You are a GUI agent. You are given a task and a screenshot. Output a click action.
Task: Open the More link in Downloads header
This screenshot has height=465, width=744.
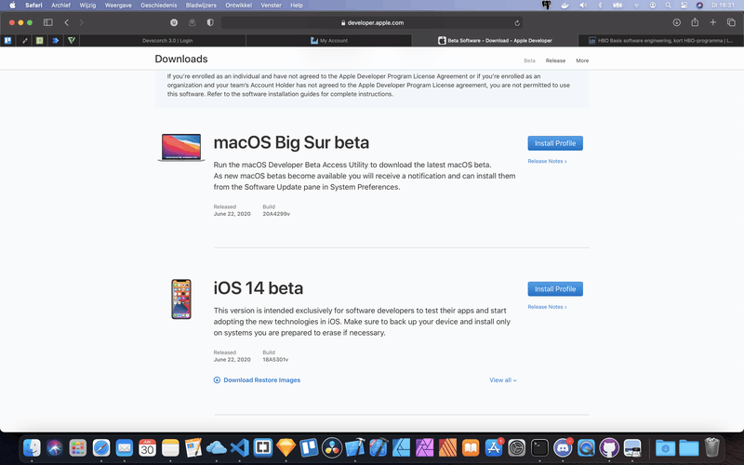[x=582, y=60]
